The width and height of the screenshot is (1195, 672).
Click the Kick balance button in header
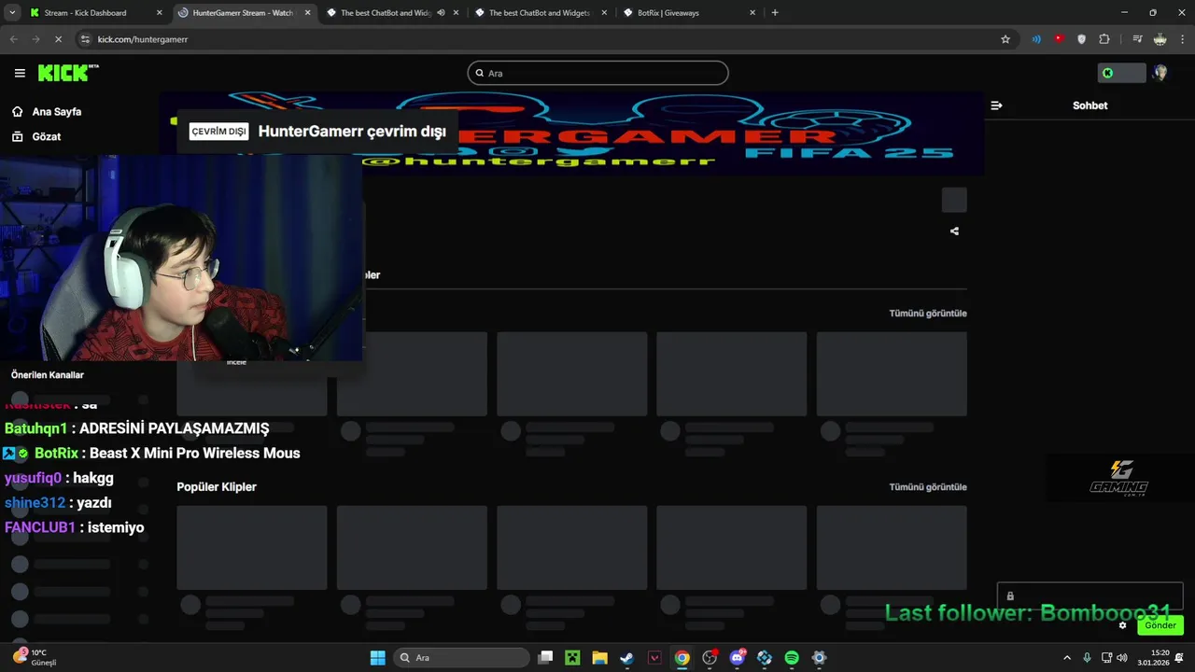coord(1121,73)
